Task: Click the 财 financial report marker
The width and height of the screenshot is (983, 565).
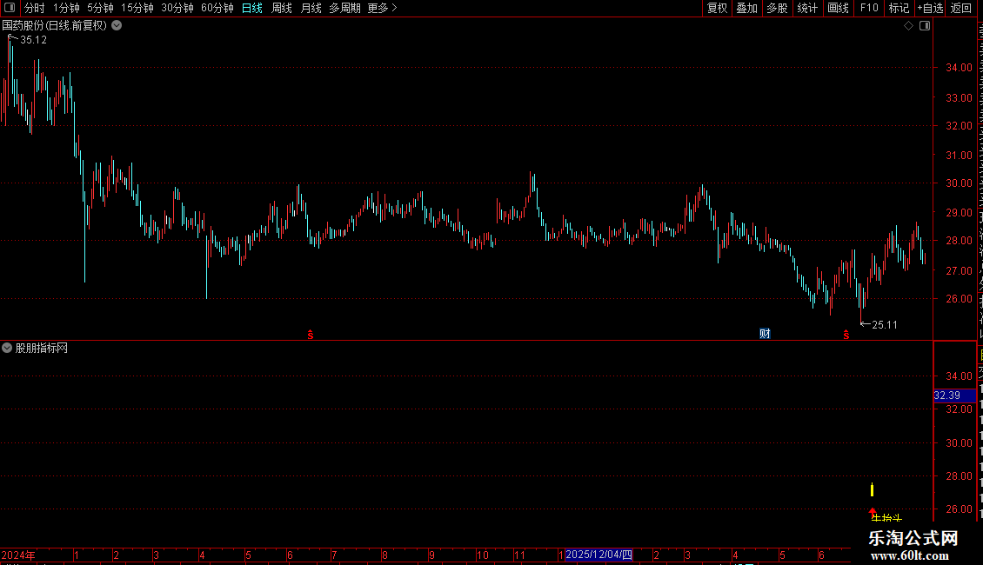Action: pos(765,333)
